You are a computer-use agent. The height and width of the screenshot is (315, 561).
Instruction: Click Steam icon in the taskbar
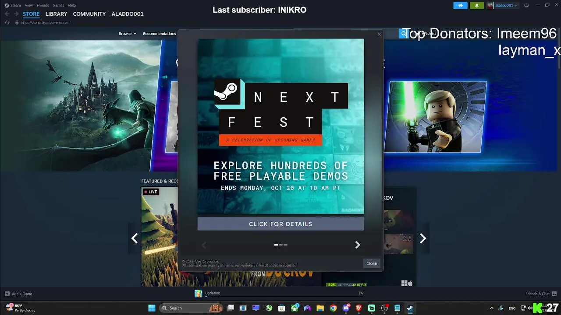(x=410, y=308)
